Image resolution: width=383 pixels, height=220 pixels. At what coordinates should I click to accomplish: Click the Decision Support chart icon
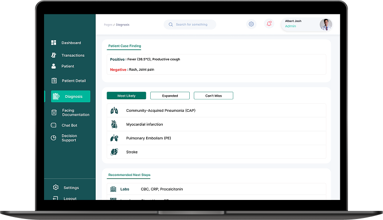(54, 138)
